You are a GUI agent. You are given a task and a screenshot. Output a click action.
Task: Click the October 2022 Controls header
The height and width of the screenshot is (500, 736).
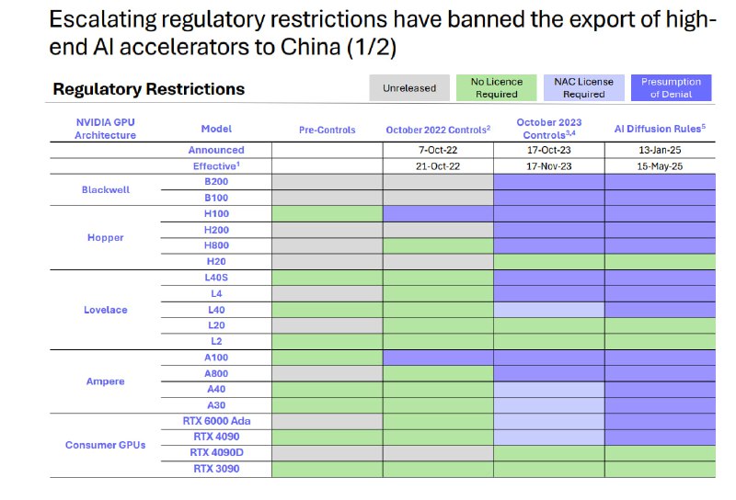438,130
